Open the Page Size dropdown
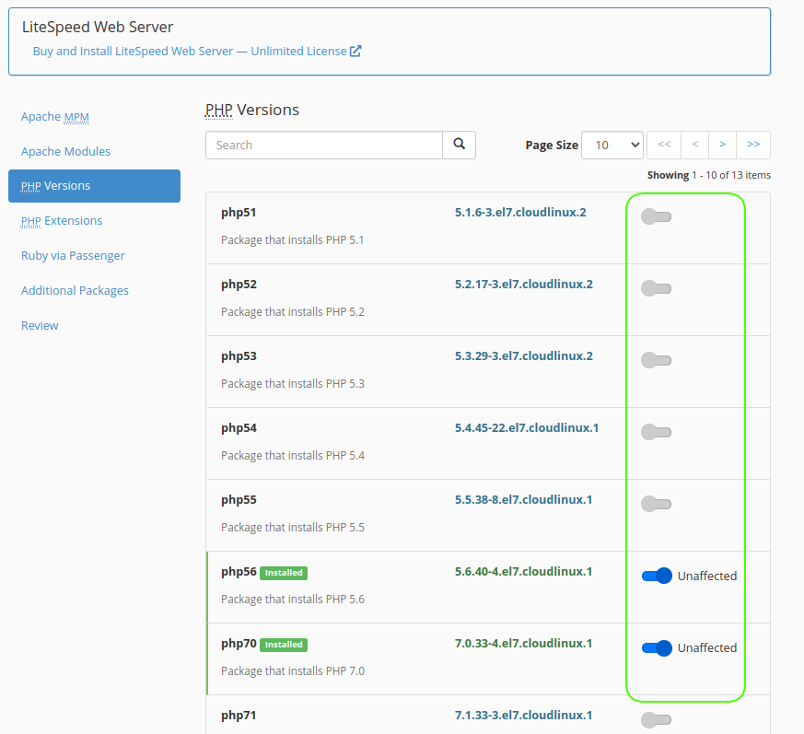 coord(612,145)
